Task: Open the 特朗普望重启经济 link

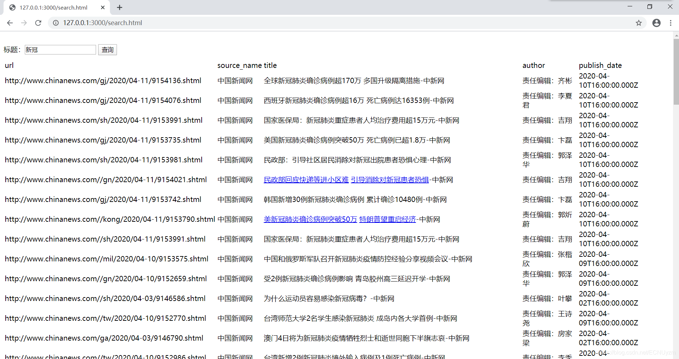Action: point(387,219)
